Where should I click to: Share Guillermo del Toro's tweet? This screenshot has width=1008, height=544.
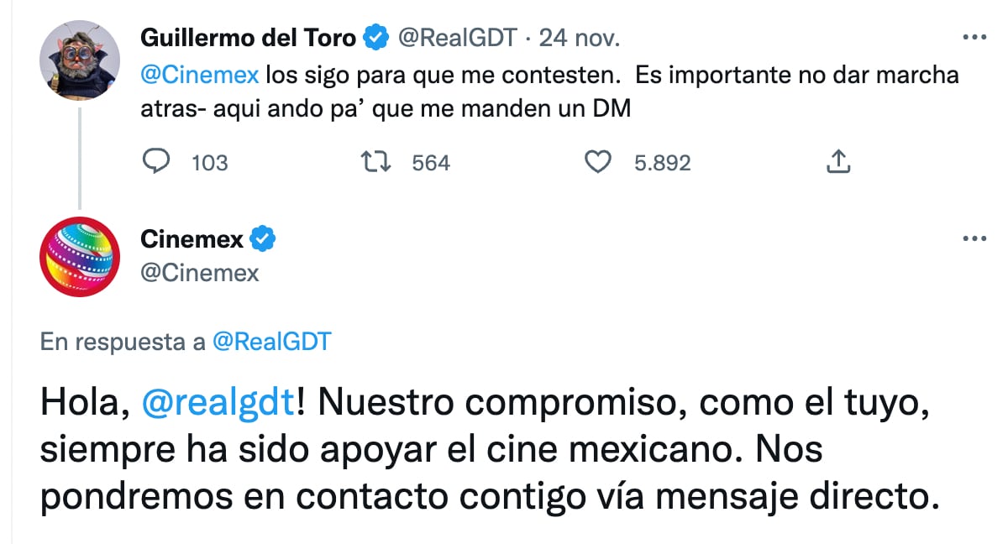837,160
